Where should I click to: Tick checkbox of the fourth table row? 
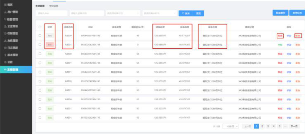[40, 63]
